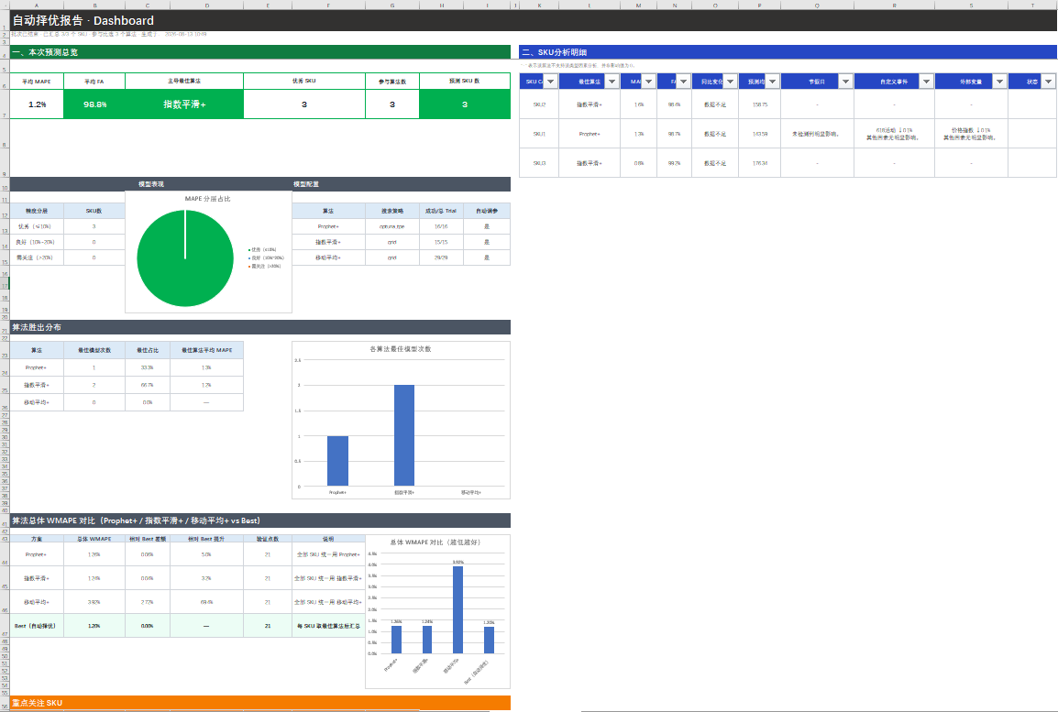This screenshot has height=712, width=1058.
Task: Open the 状态 column filter dropdown
Action: click(1048, 82)
